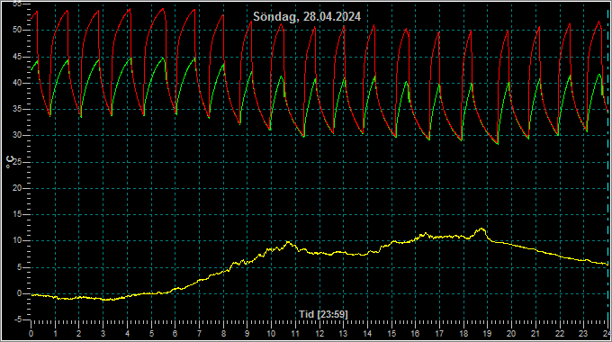The image size is (612, 342).
Task: Click the yellow curve peak near hour 19
Action: 481,229
